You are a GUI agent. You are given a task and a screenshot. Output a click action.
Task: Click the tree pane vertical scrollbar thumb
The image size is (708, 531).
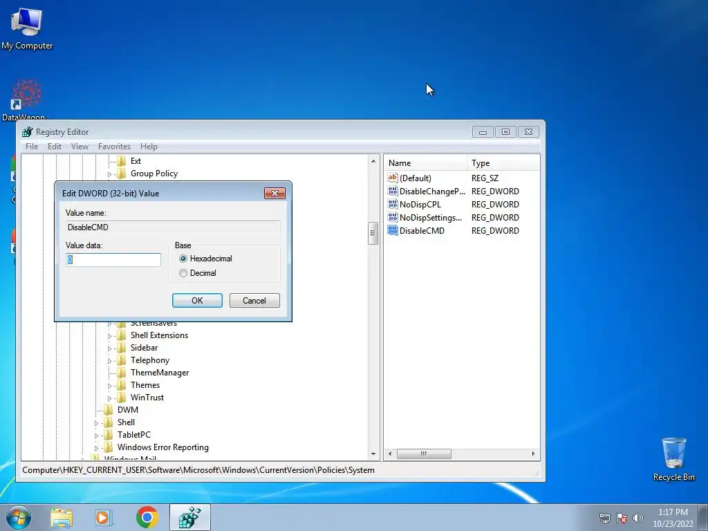click(373, 234)
